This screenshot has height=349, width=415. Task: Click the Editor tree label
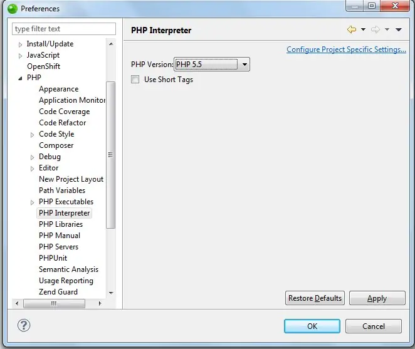click(x=48, y=168)
